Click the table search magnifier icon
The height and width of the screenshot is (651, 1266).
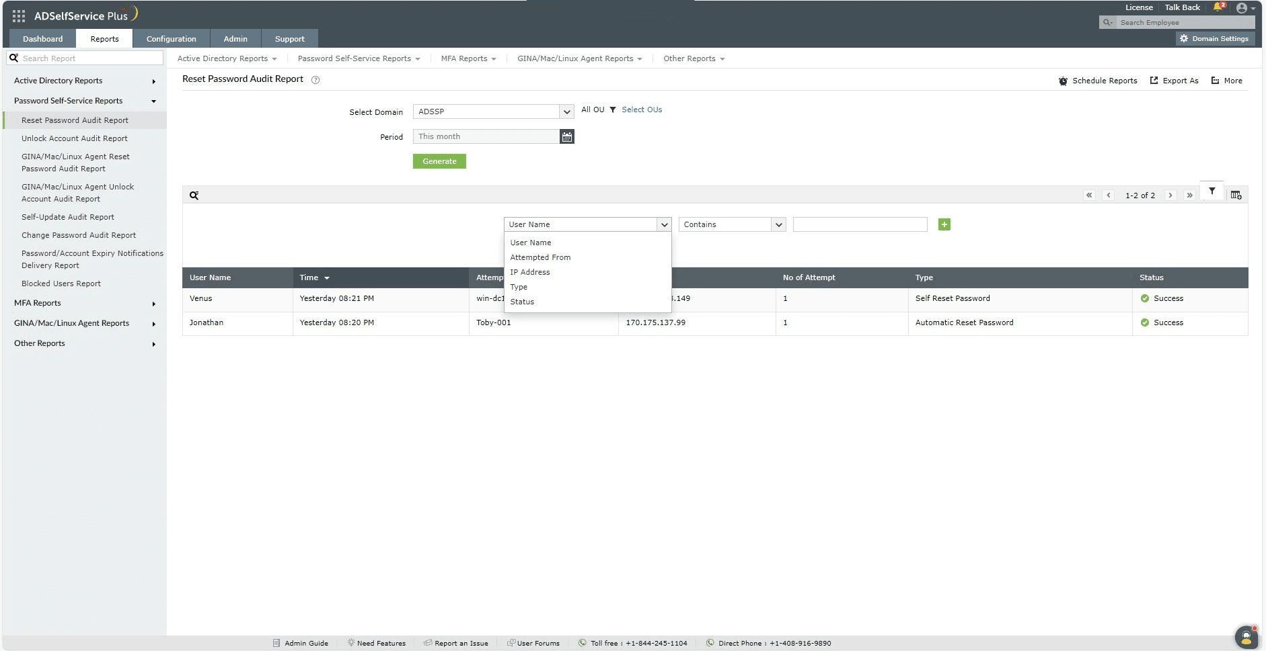click(x=194, y=196)
